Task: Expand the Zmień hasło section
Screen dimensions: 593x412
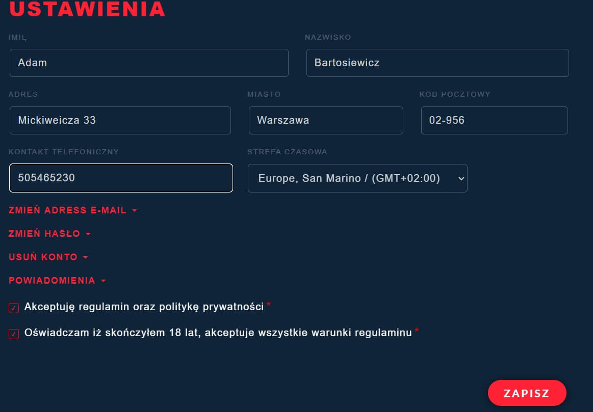Action: point(45,234)
